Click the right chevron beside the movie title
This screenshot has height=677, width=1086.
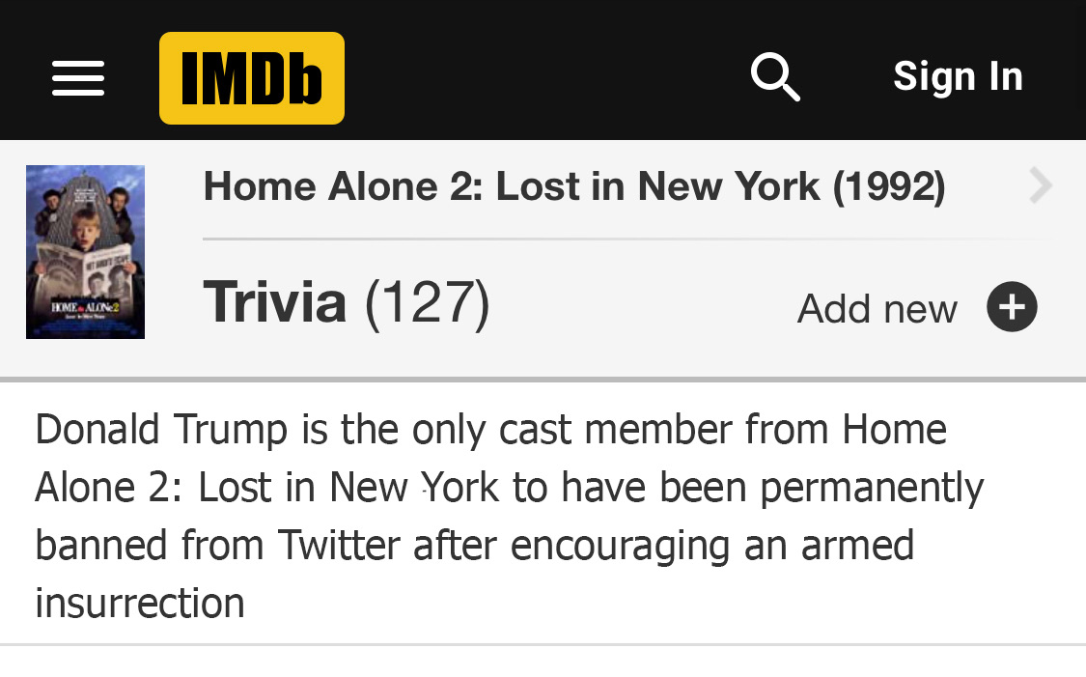coord(1040,185)
